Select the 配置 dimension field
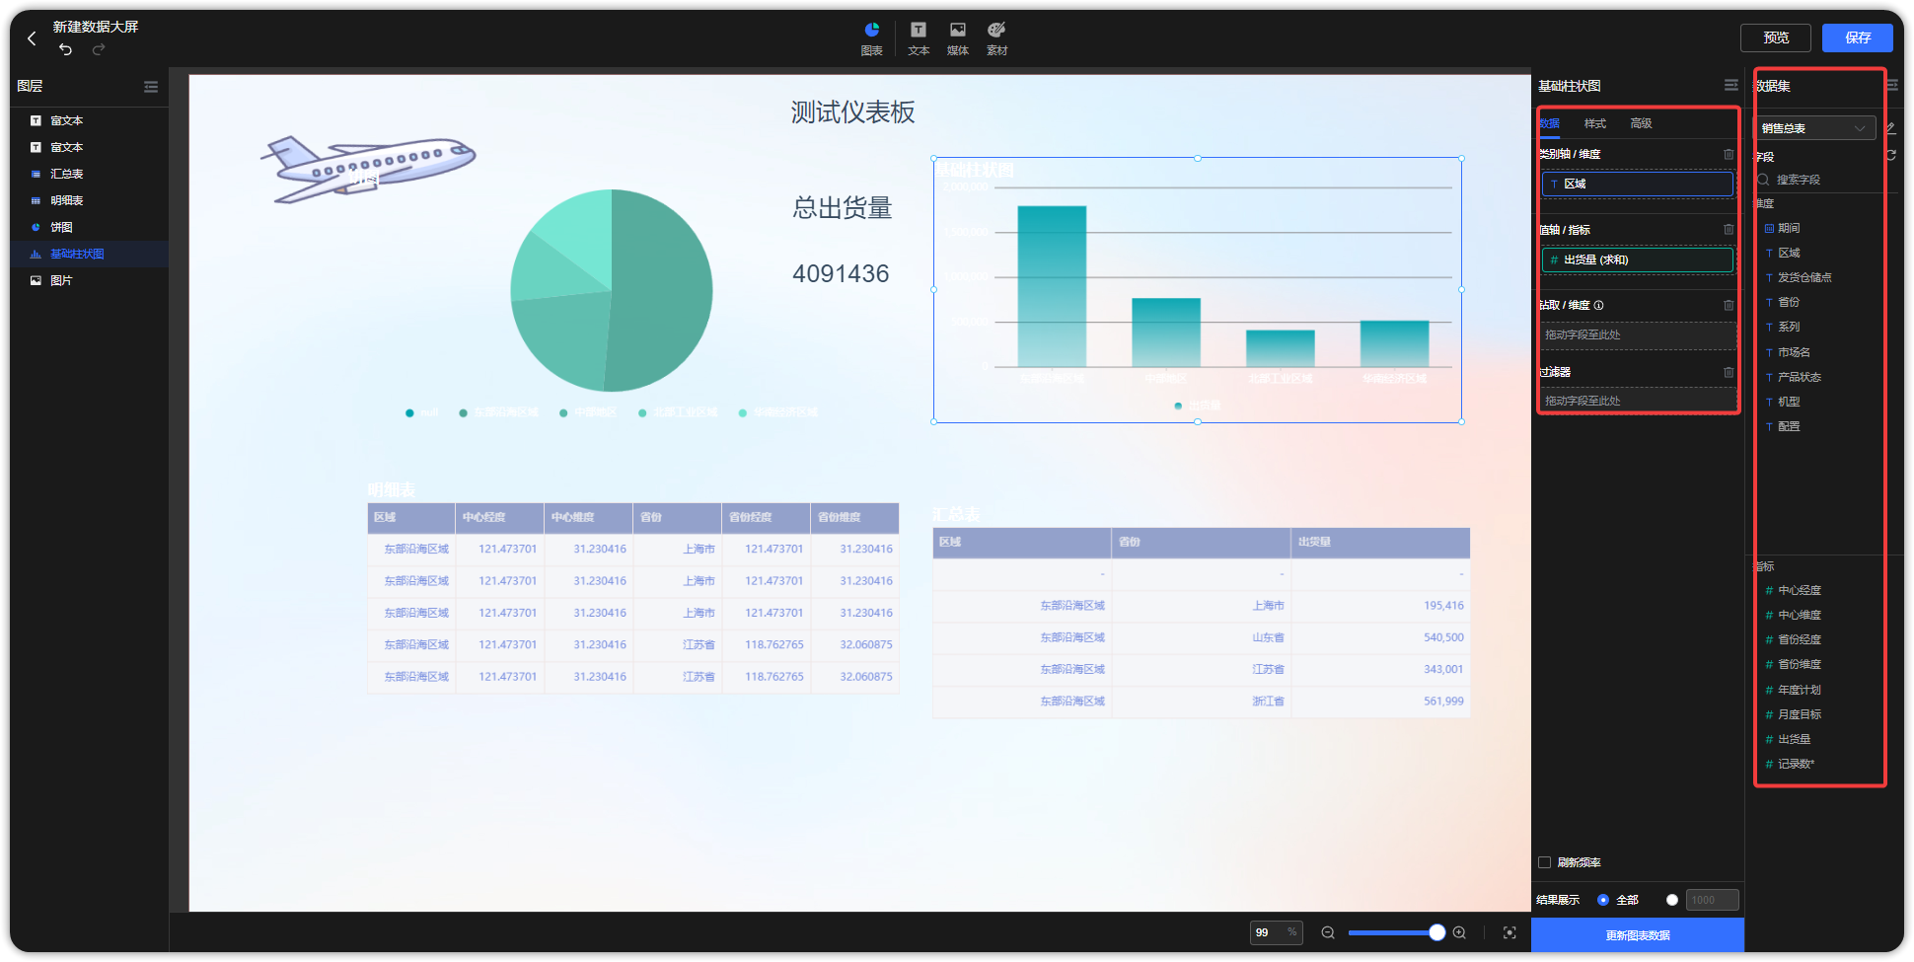Image resolution: width=1914 pixels, height=962 pixels. pos(1789,426)
